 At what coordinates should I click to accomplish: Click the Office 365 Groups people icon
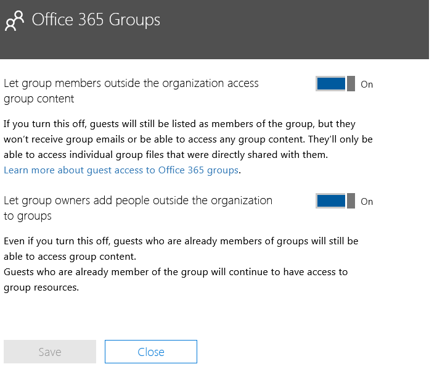point(15,20)
